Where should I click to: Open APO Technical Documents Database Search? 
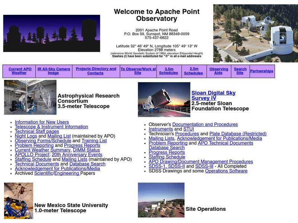click(x=226, y=143)
